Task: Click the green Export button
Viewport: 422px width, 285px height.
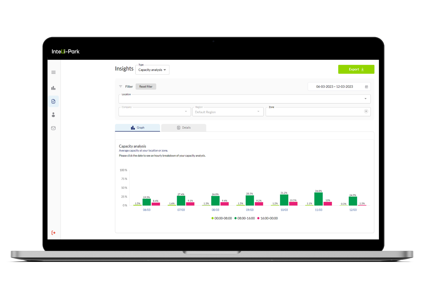Action: (x=356, y=69)
